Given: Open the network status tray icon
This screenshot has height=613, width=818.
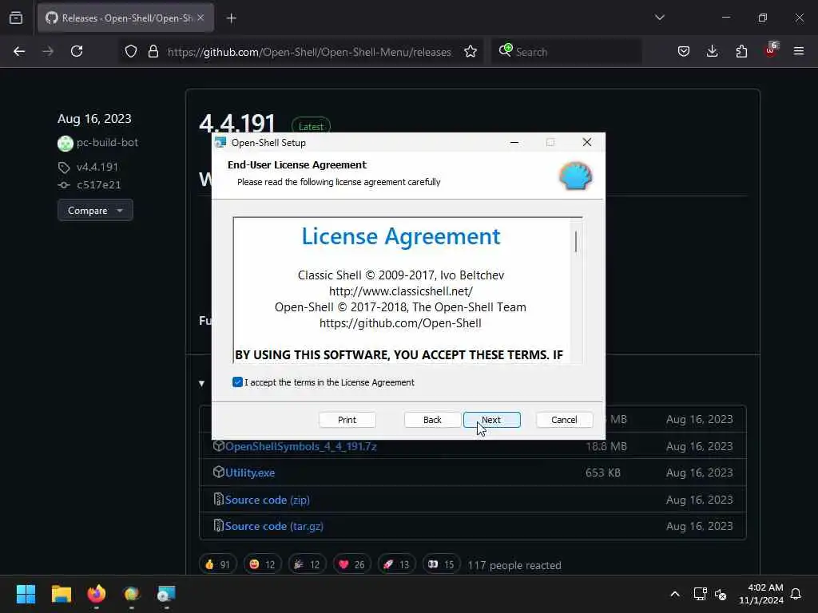Looking at the screenshot, I should 700,594.
